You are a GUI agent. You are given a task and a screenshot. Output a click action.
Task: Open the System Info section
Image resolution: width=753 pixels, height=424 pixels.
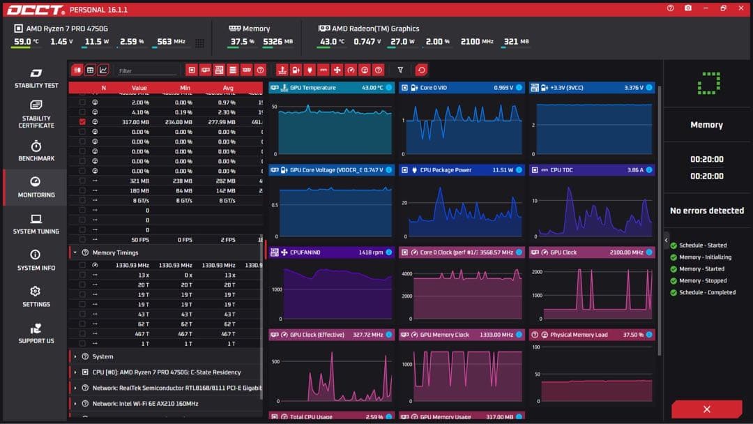36,260
